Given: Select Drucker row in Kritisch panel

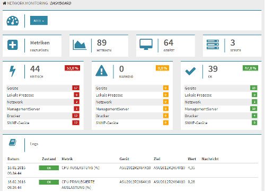Looking at the screenshot, I should click(x=43, y=116).
